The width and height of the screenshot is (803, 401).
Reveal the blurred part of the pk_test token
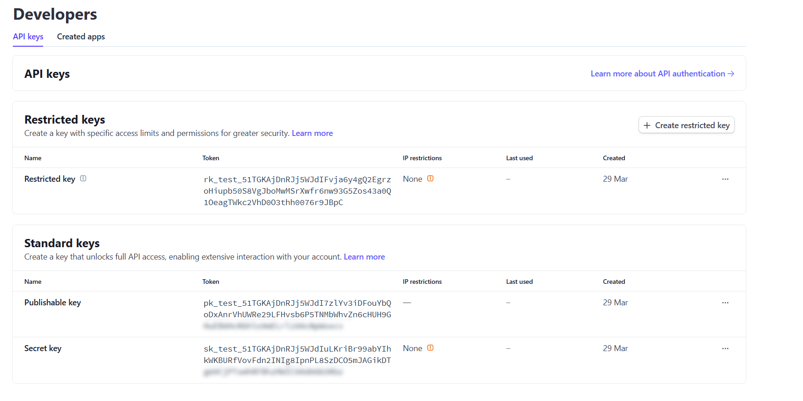[273, 326]
